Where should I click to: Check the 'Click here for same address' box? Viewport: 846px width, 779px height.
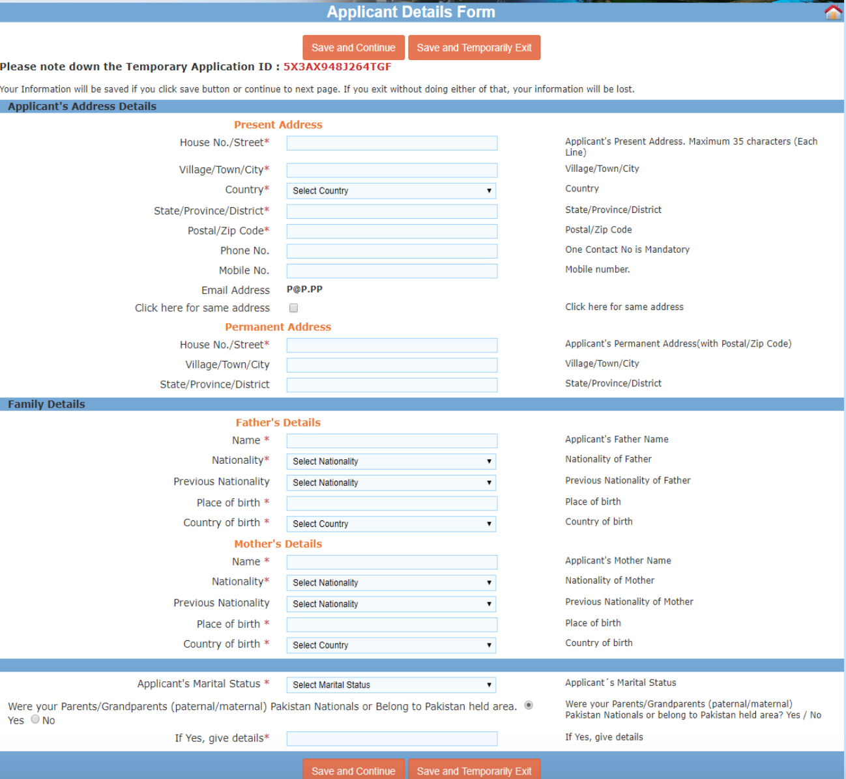click(293, 307)
